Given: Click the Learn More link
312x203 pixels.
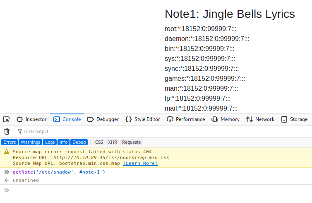Looking at the screenshot, I should point(140,163).
